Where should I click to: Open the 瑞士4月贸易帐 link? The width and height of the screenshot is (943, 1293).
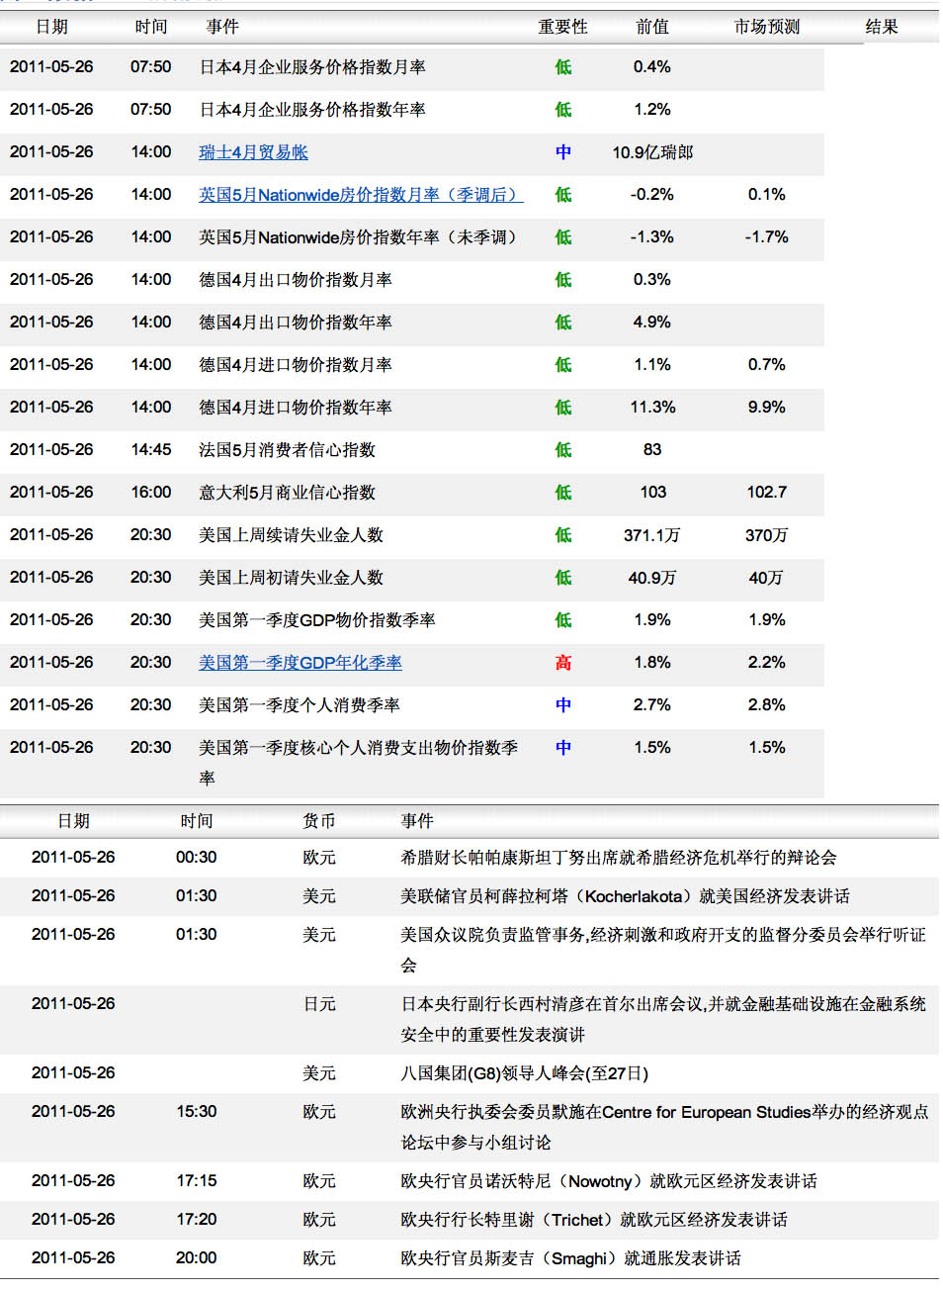coord(253,152)
